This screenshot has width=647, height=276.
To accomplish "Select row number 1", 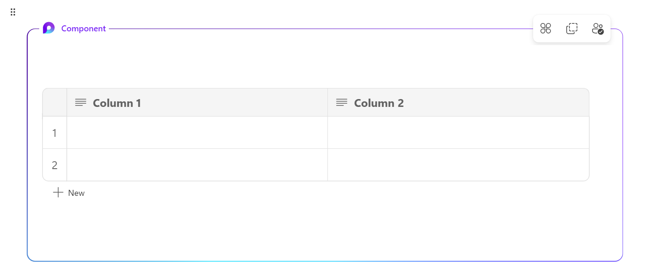I will tap(54, 133).
